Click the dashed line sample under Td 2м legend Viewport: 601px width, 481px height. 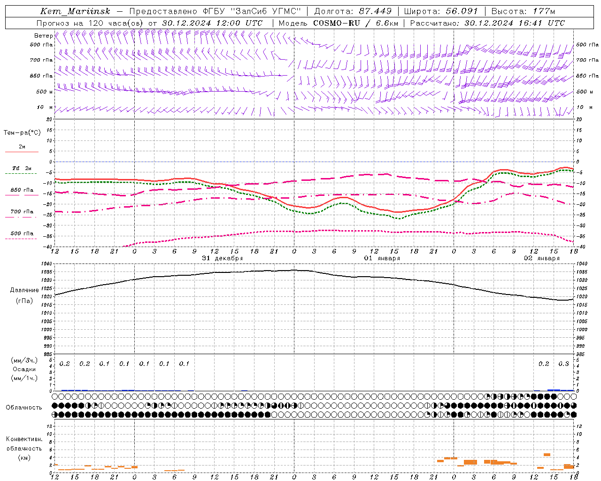pyautogui.click(x=21, y=174)
